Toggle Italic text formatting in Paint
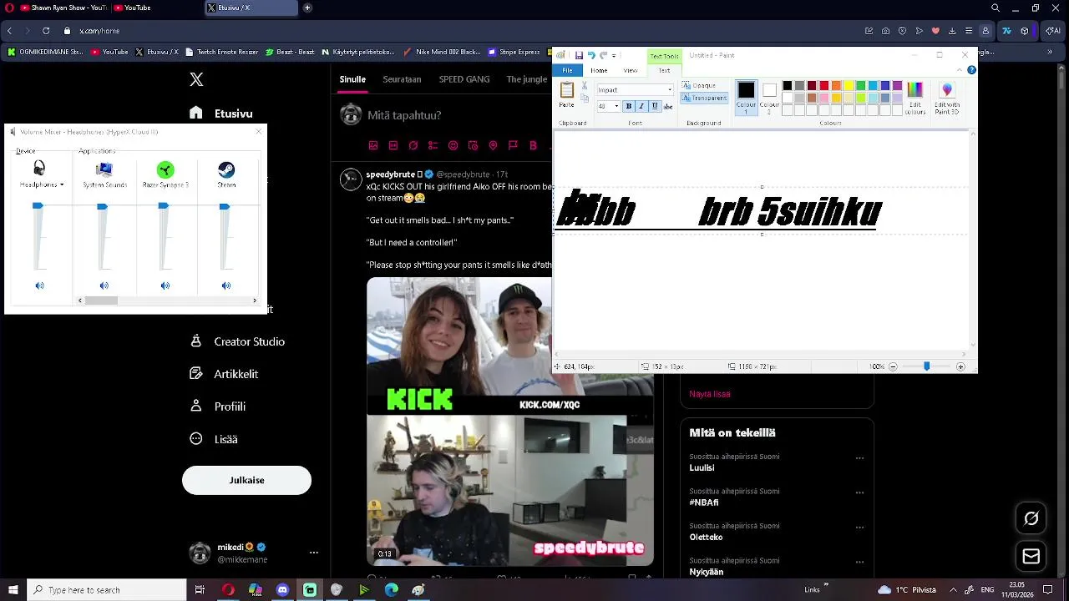 click(641, 106)
